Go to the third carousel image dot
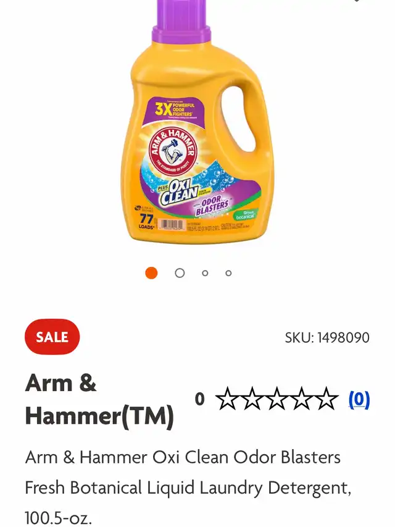 coord(205,273)
